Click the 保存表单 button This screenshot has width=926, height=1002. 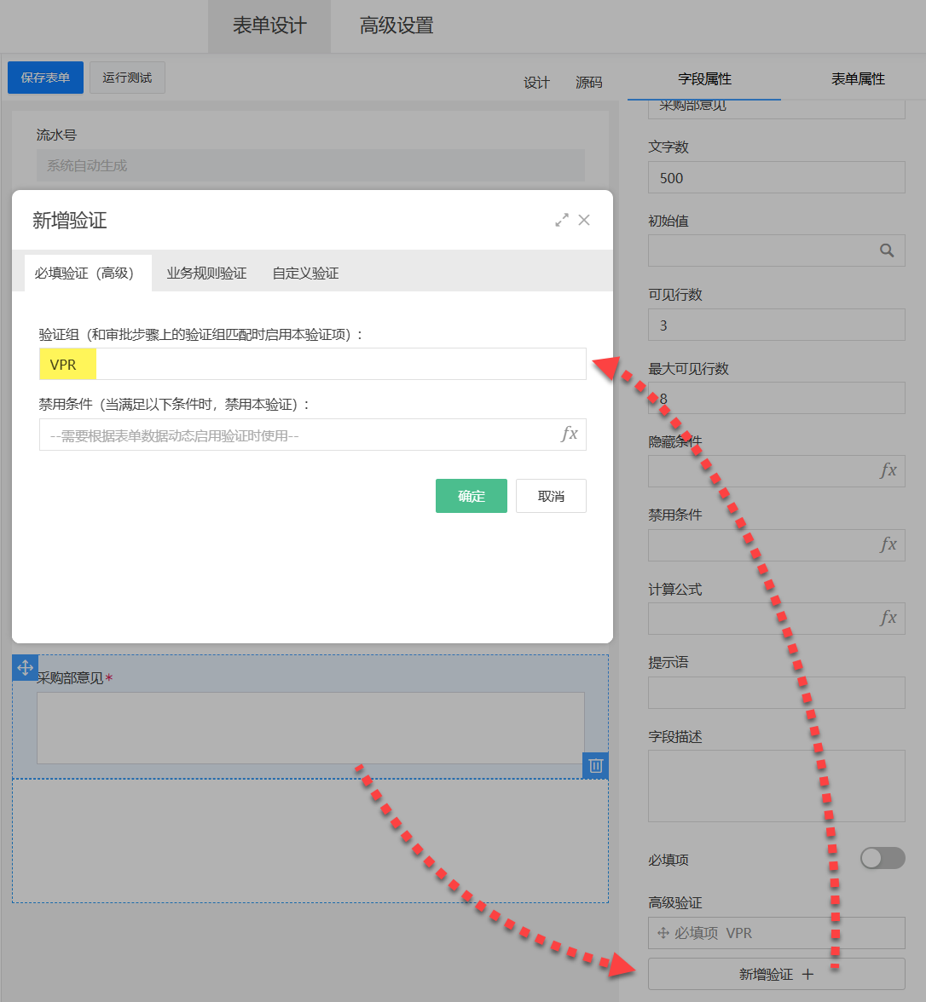[x=44, y=77]
